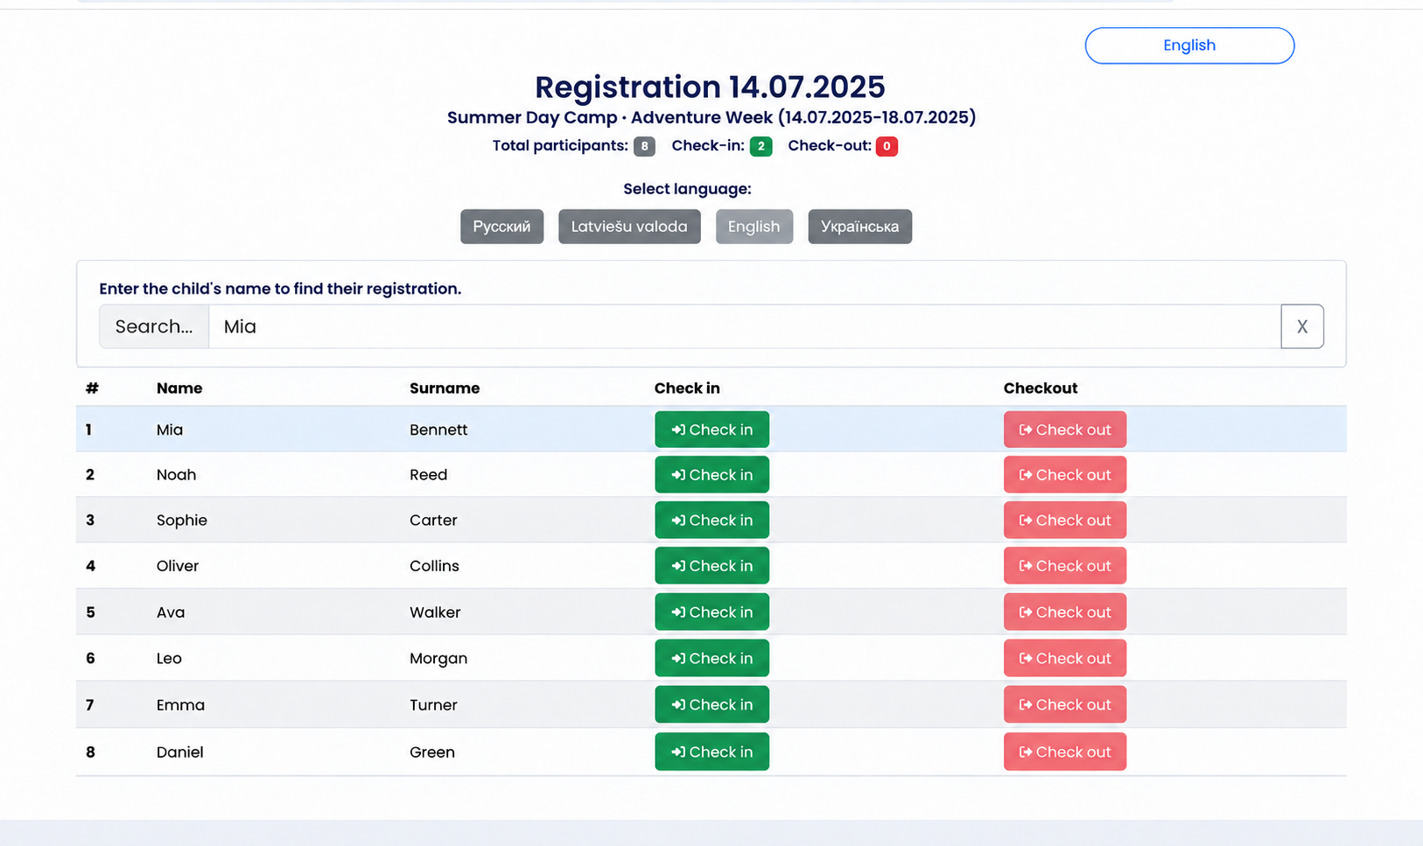Click the red Check-out count badge

887,146
